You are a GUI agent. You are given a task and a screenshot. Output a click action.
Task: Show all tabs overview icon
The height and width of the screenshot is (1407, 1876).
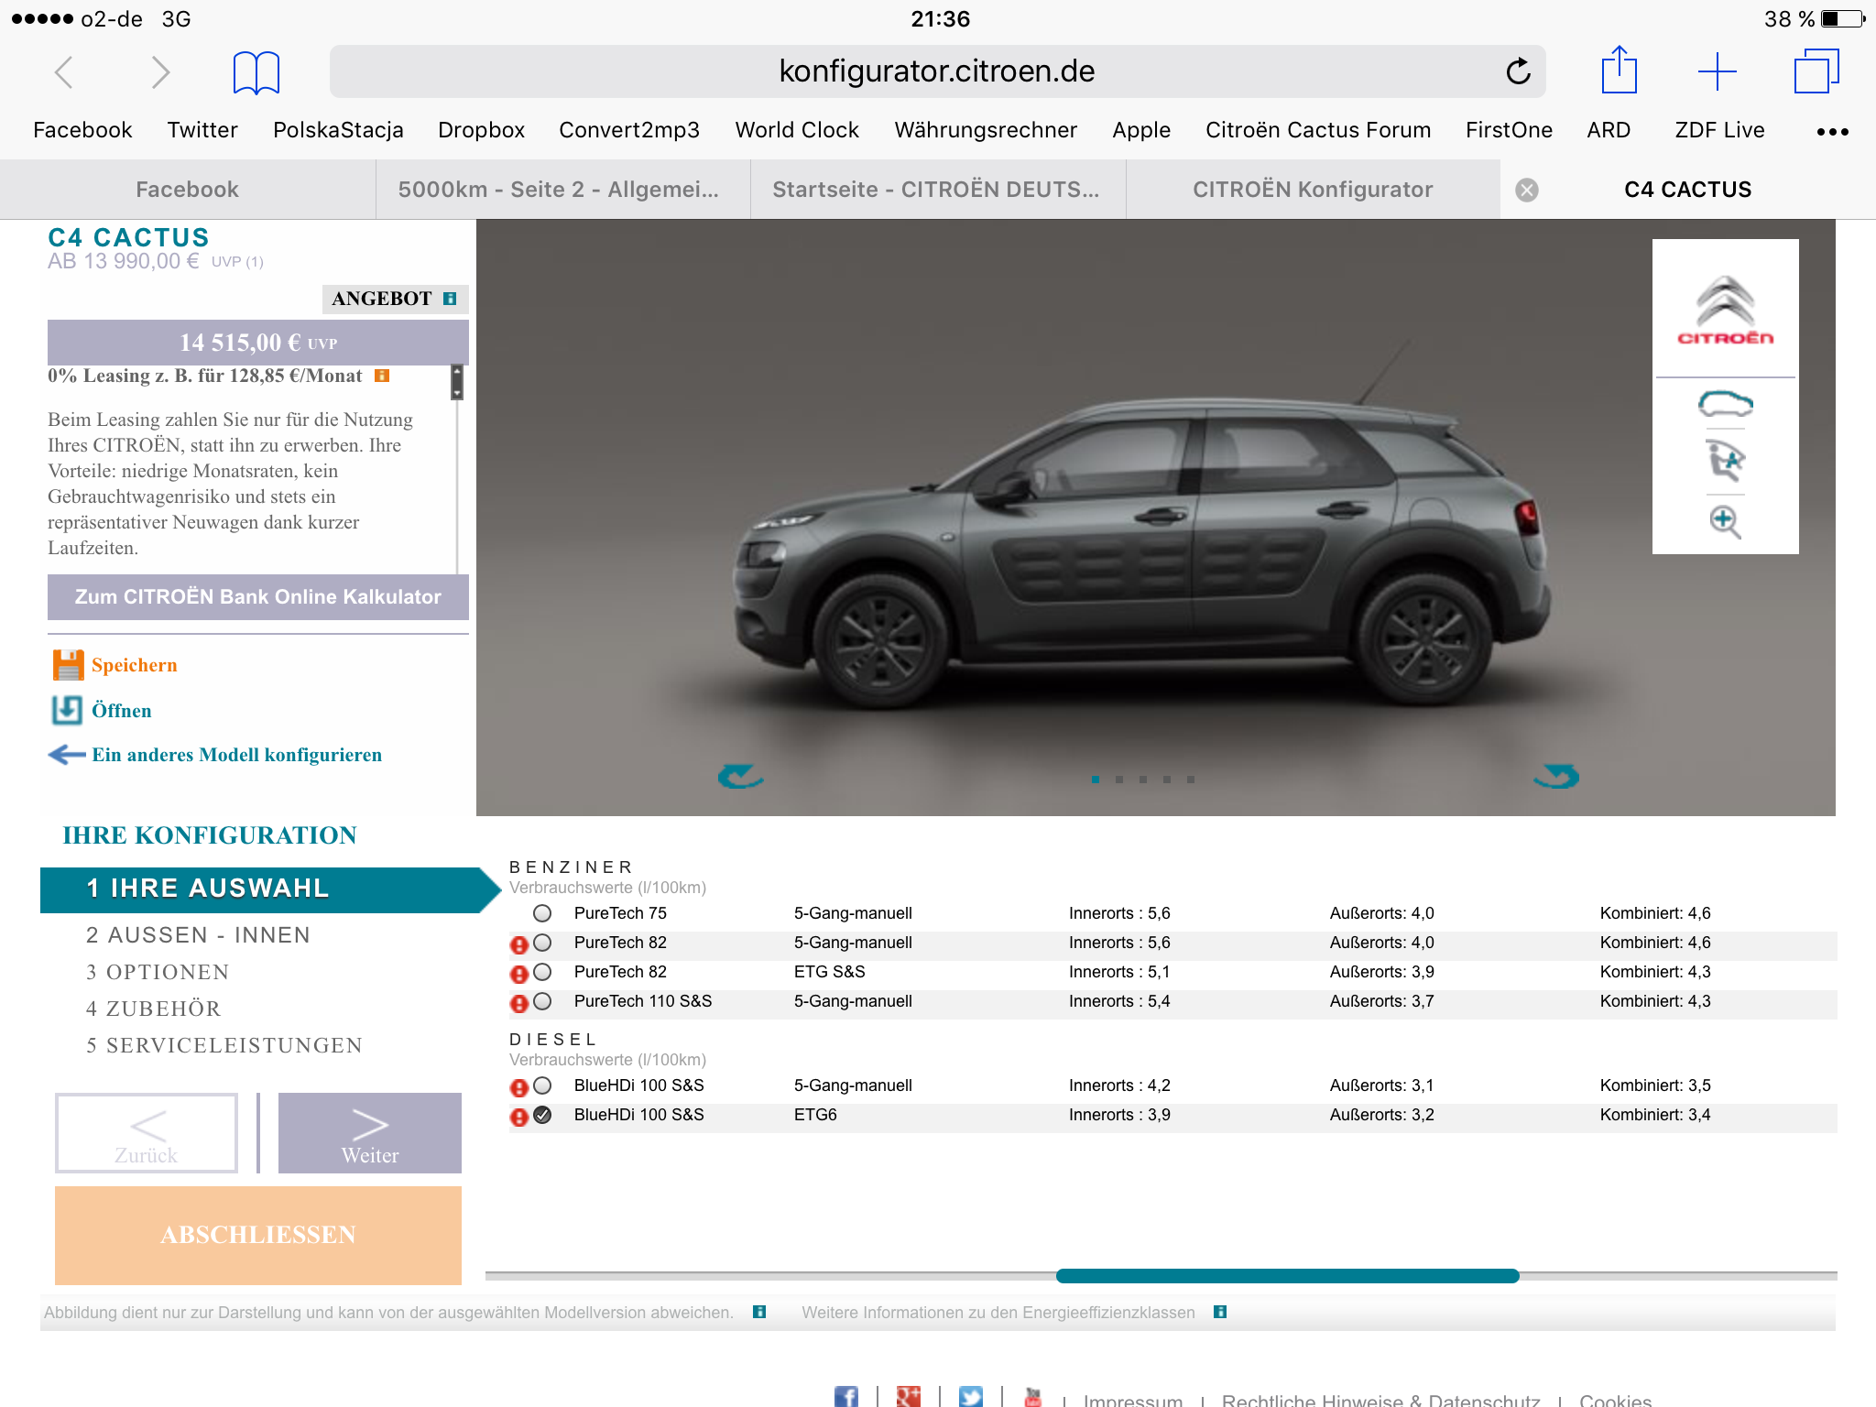(x=1816, y=71)
